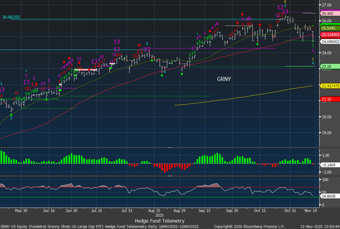Grab the divider handle above the histogram panel

(170, 147)
